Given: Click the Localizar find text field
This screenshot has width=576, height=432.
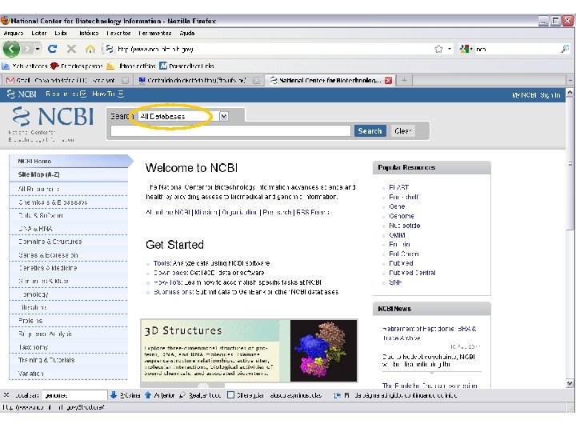Looking at the screenshot, I should click(74, 395).
